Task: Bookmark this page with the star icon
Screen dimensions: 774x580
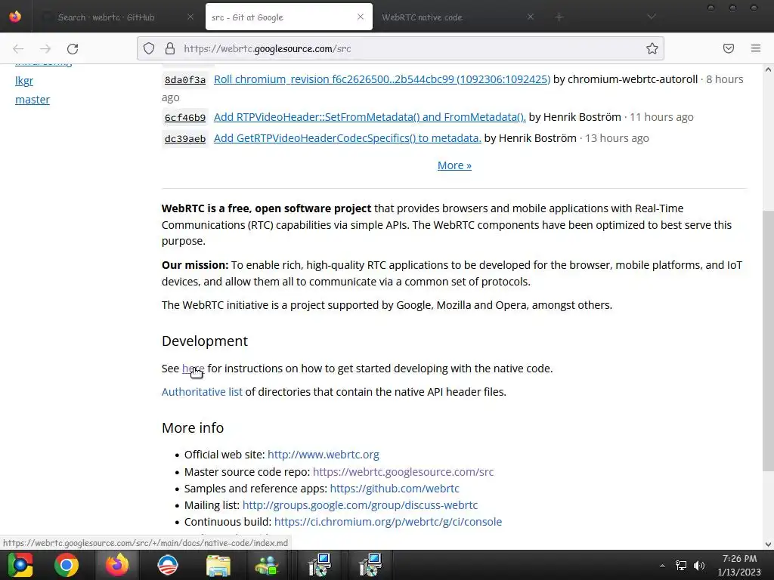Action: (x=652, y=48)
